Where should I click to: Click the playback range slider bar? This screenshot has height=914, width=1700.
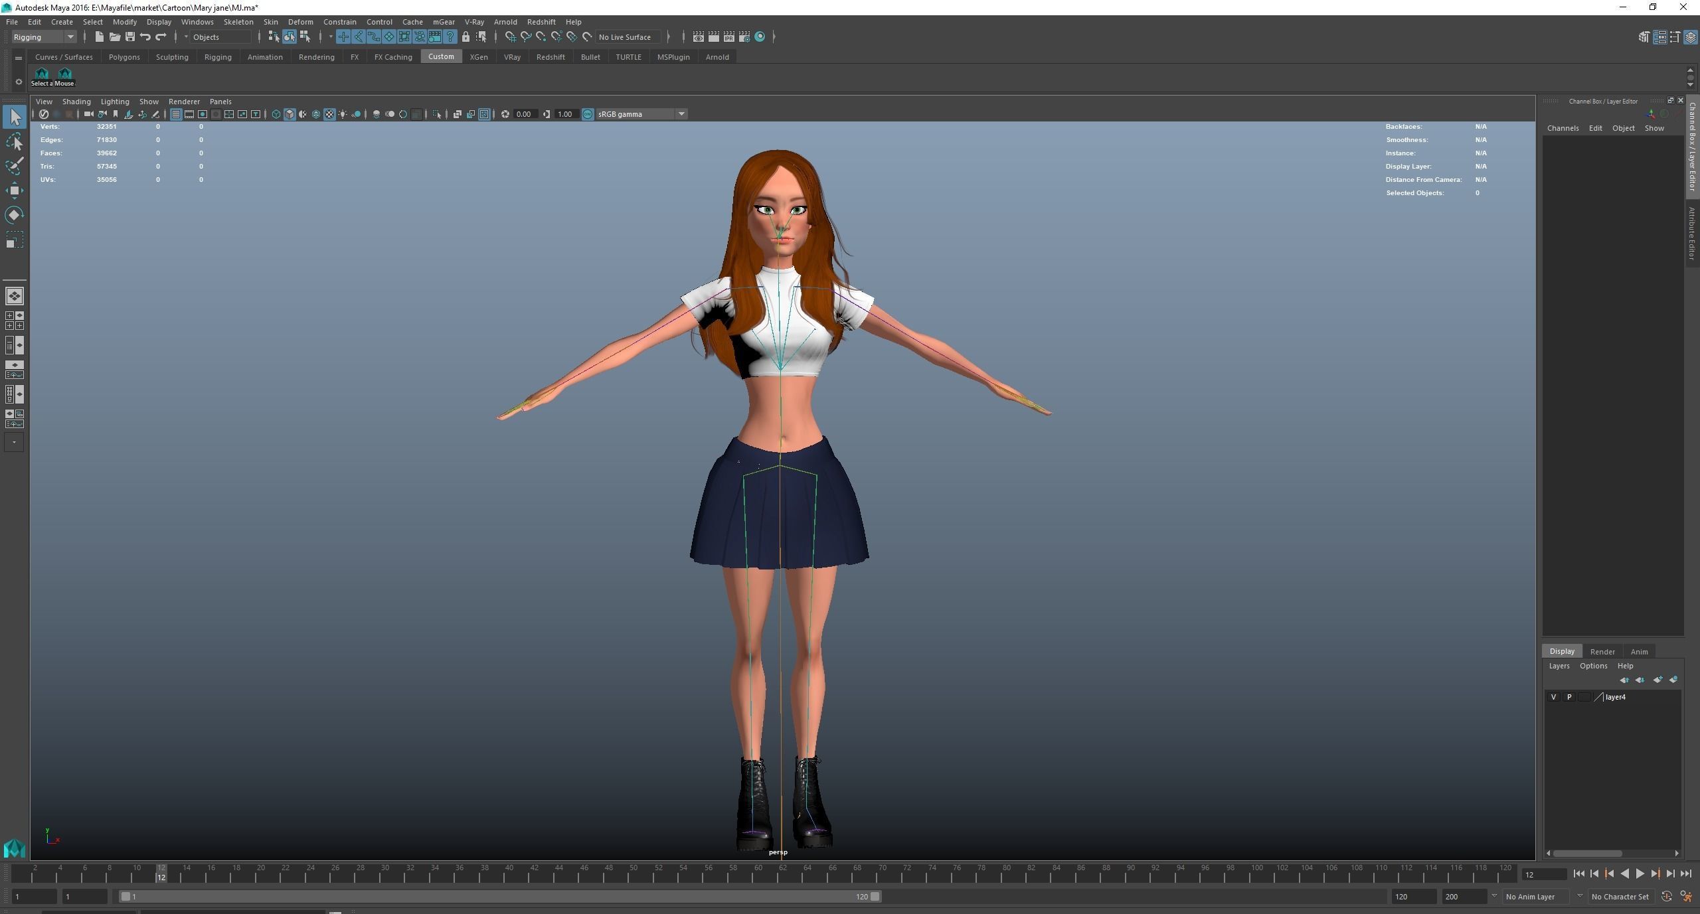pyautogui.click(x=500, y=897)
